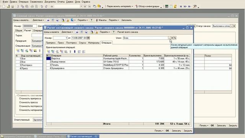Image resolution: width=245 pixels, height=138 pixels.
Task: Click Закрыть in the front window footer
Action: [188, 131]
